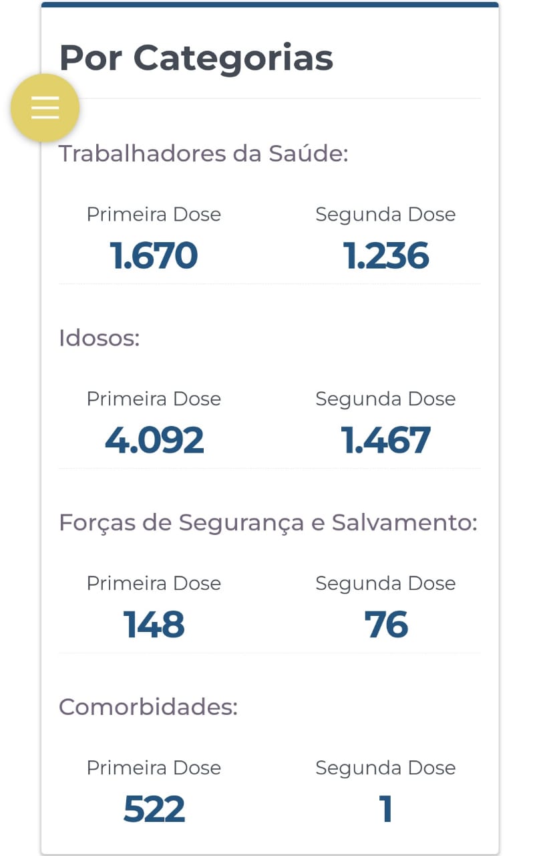Viewport: 539px width, 856px height.
Task: Click Primeira Dose label under Idosos
Action: [154, 399]
